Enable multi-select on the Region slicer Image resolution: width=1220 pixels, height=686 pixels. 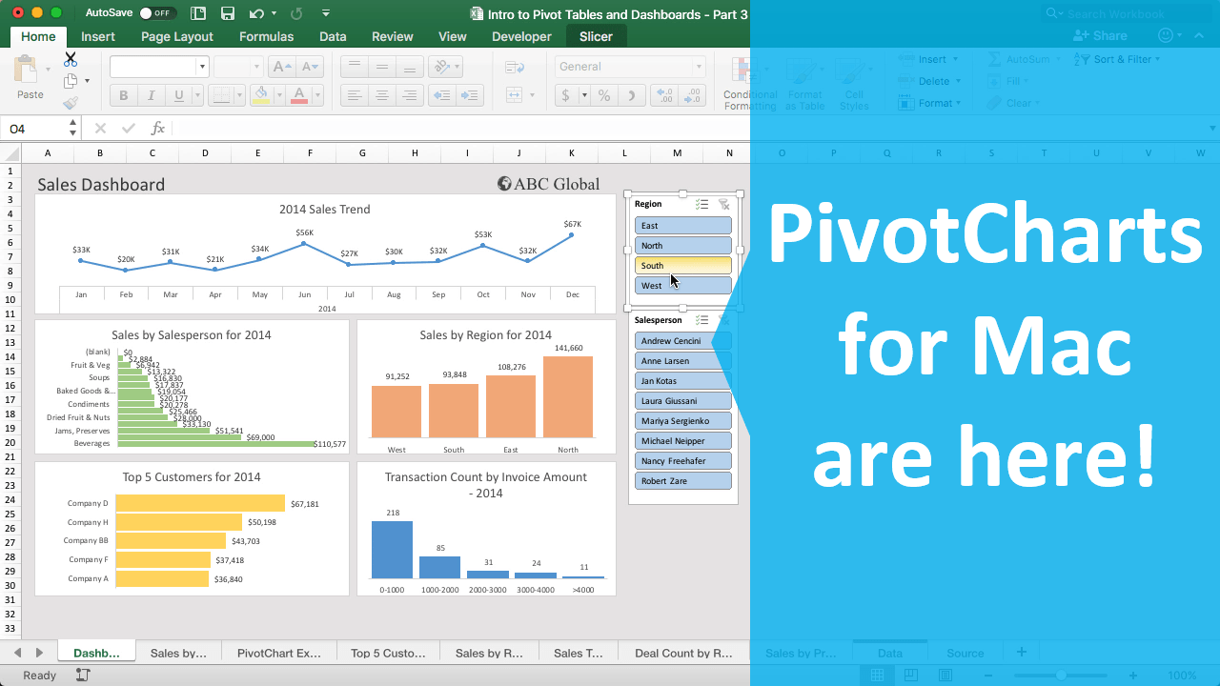(x=701, y=204)
